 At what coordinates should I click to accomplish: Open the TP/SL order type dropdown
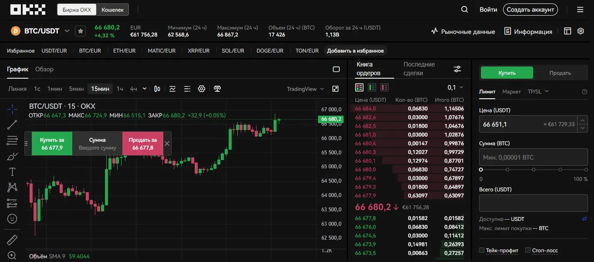tap(538, 92)
